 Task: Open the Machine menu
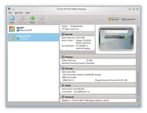point(19,13)
